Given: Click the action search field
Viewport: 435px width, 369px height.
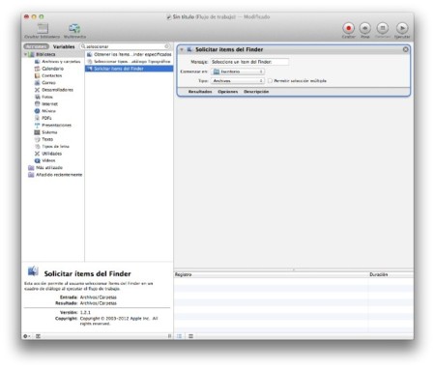Looking at the screenshot, I should (x=126, y=46).
